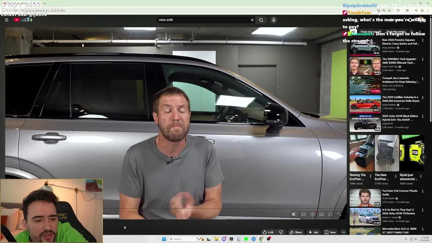Visit Doug DeMuro channel under Cayenne video
The image size is (432, 243).
click(x=389, y=48)
